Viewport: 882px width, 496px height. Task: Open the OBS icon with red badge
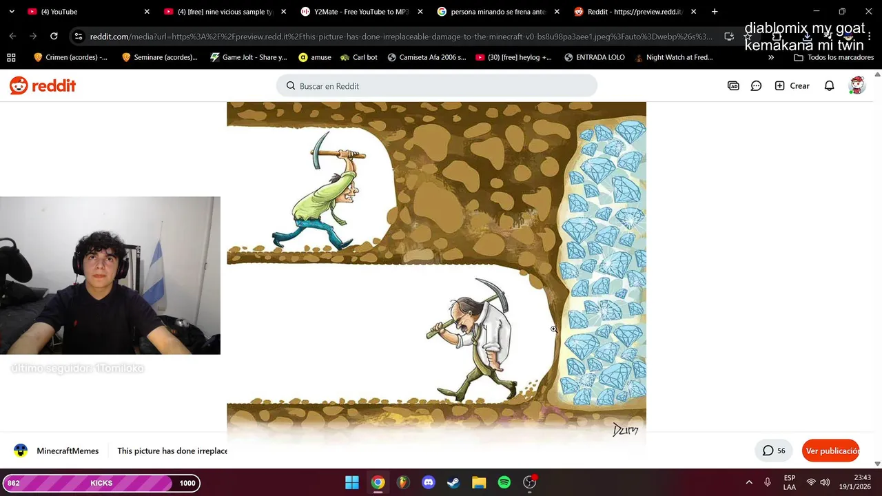click(530, 482)
